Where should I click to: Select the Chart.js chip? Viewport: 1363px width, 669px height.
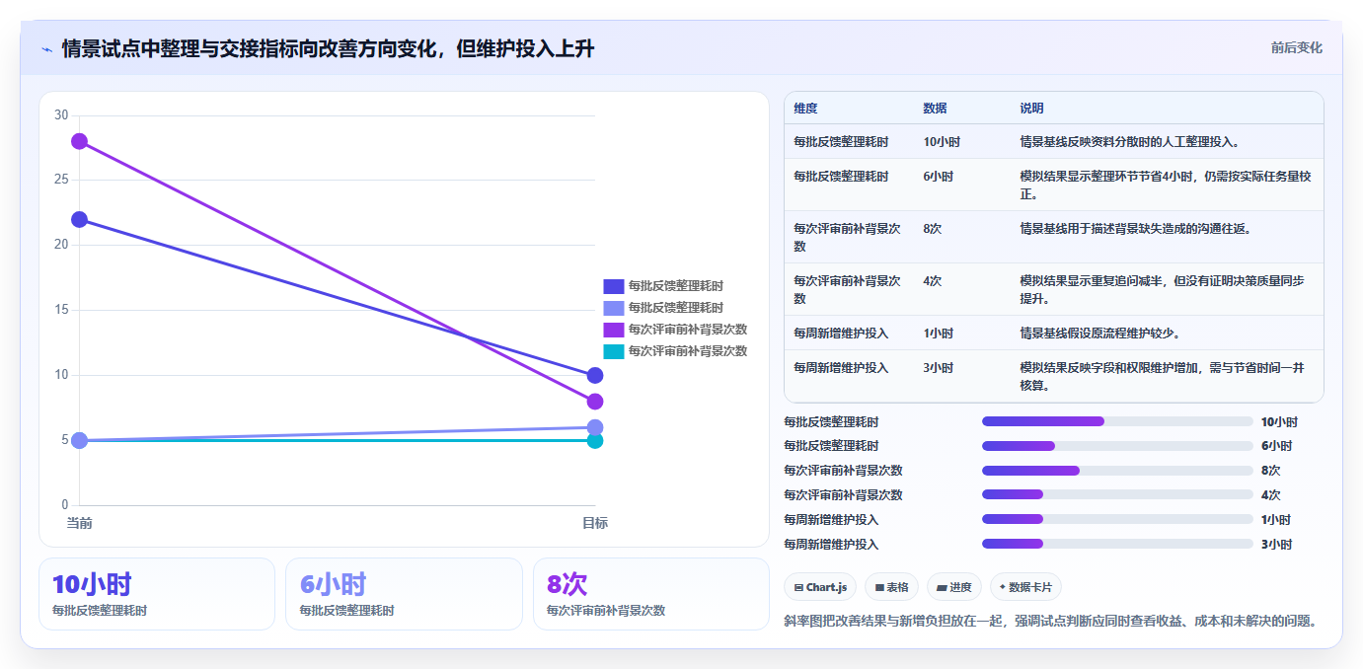tap(820, 587)
